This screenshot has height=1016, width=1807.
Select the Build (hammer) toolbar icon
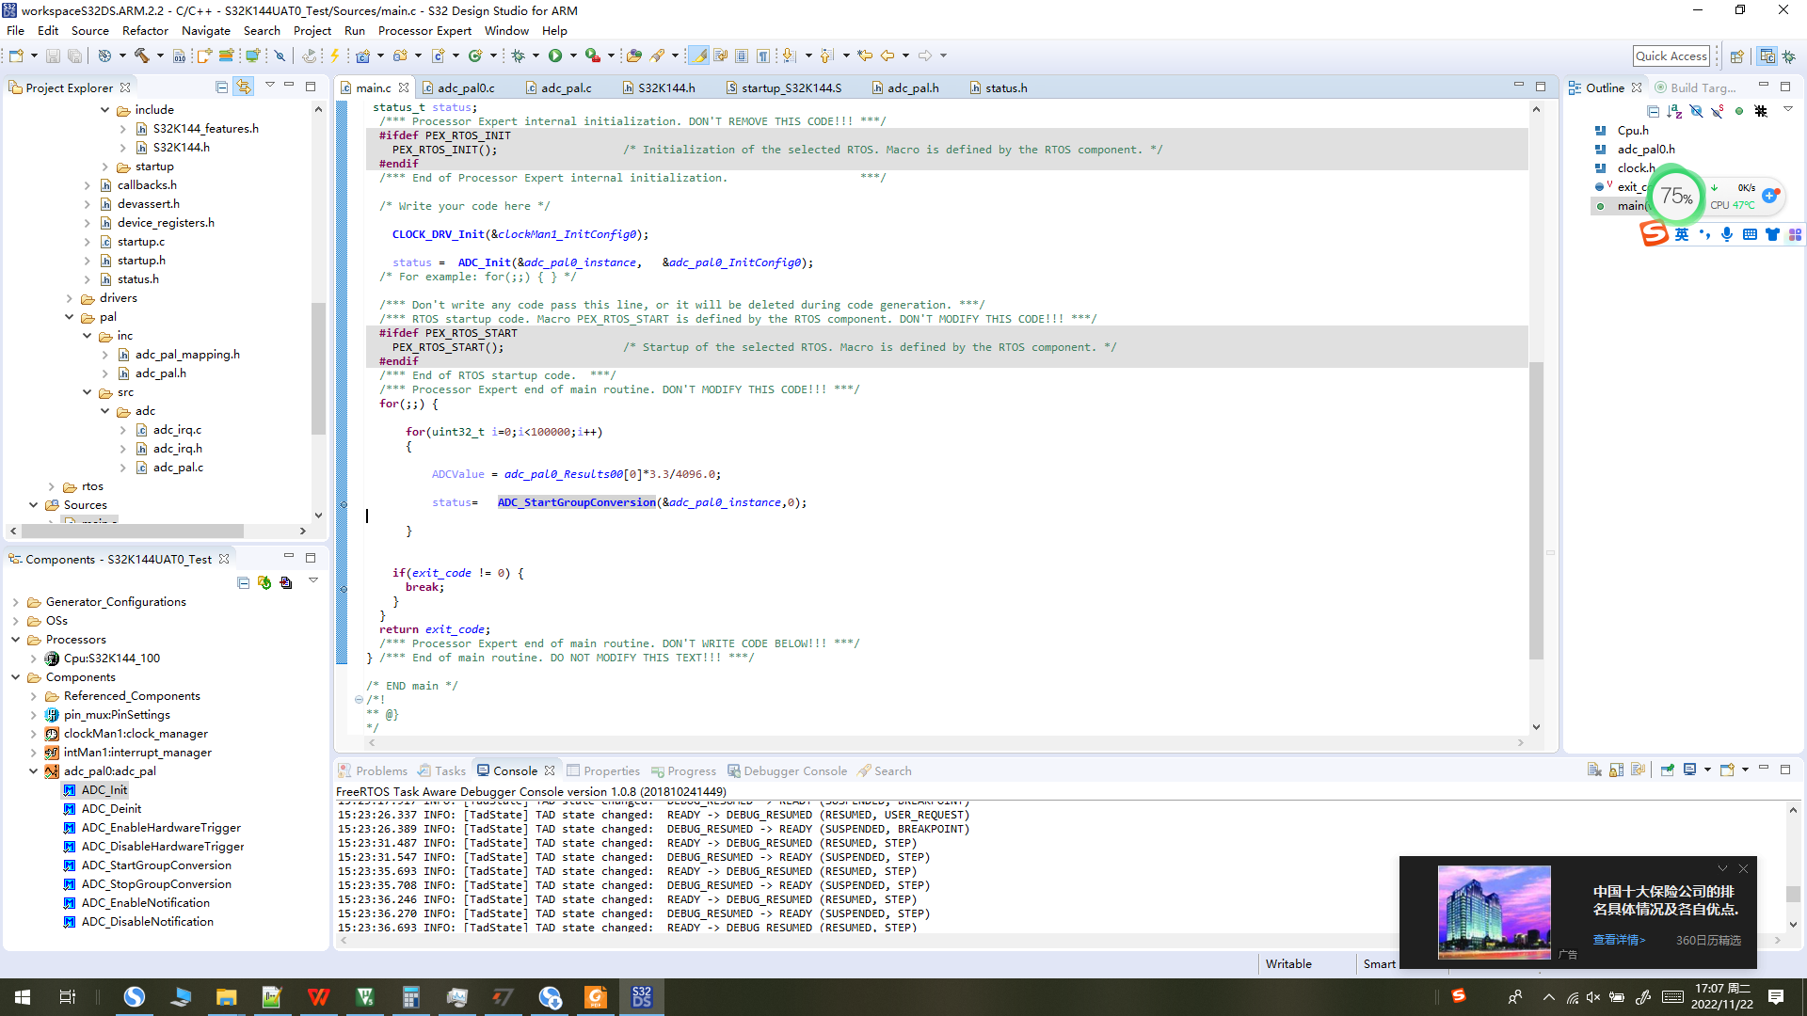tap(141, 56)
